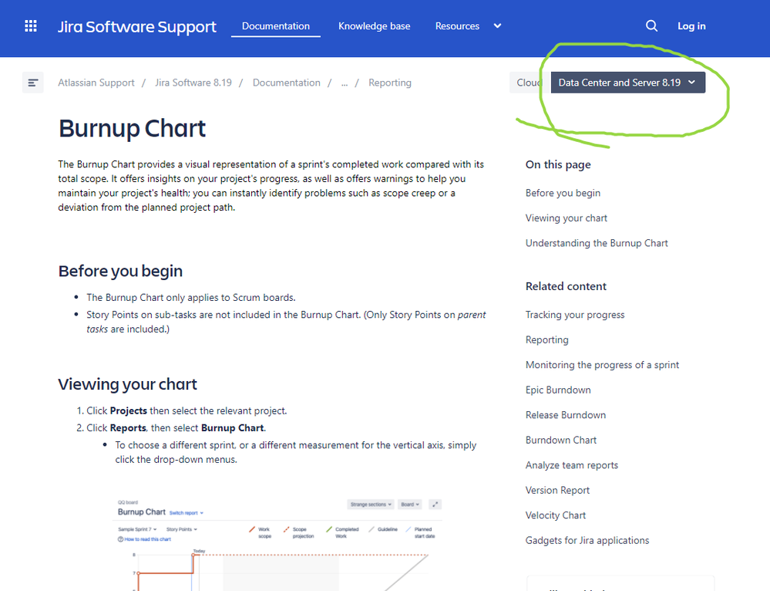Open Release Burndown related page
The height and width of the screenshot is (591, 770).
(566, 415)
